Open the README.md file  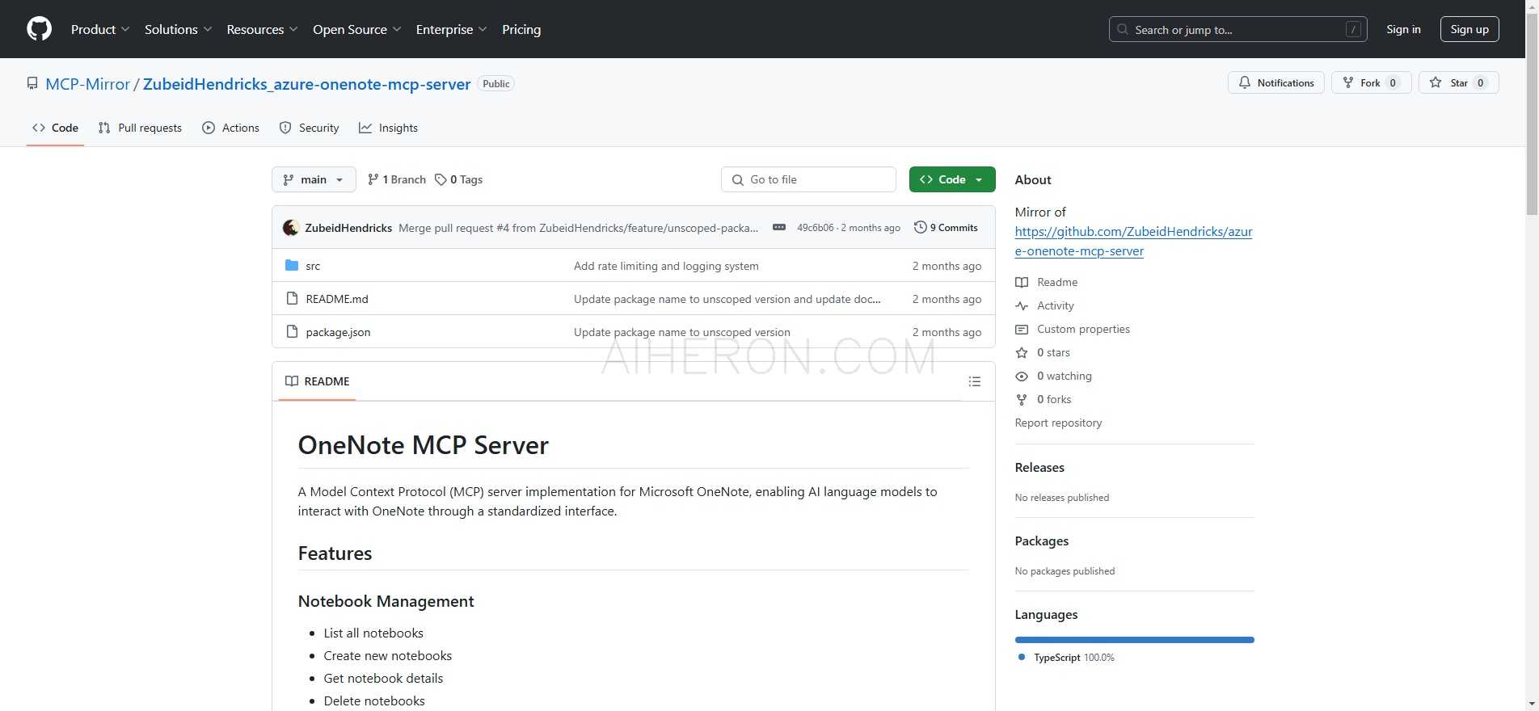coord(337,299)
